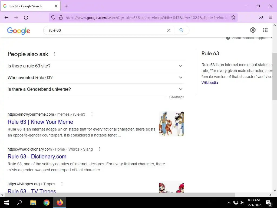Focus the Google search input field
Screen dimensions: 277x208
point(106,30)
